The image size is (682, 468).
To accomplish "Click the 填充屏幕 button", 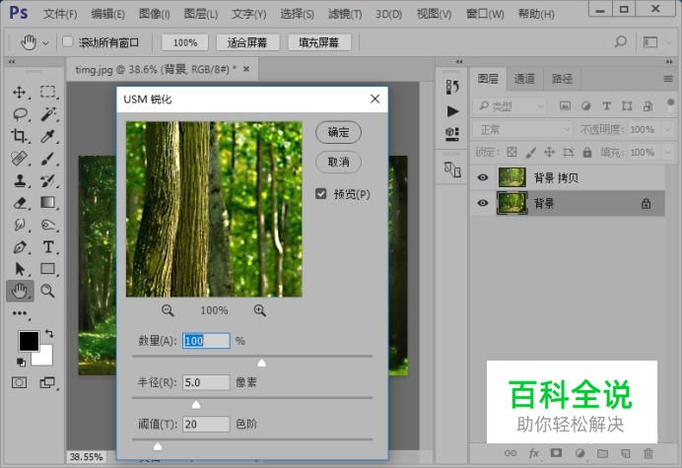I will pyautogui.click(x=318, y=42).
